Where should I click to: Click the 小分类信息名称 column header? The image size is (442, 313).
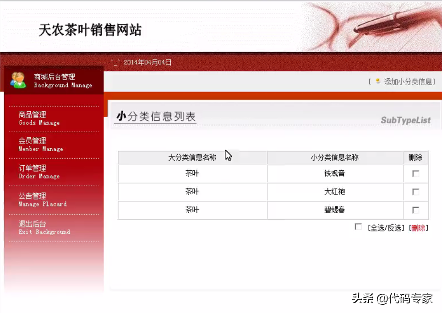coord(335,157)
